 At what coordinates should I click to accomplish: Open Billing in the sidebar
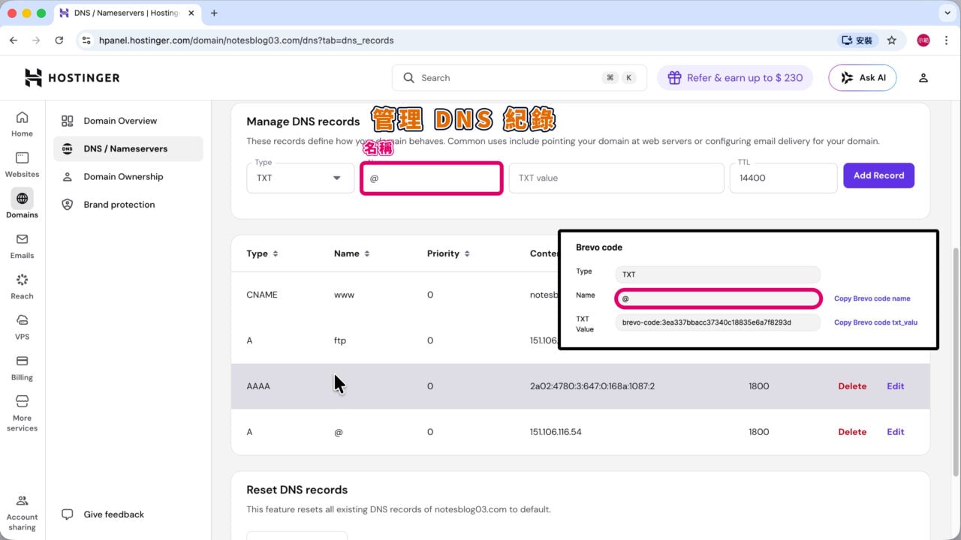22,368
